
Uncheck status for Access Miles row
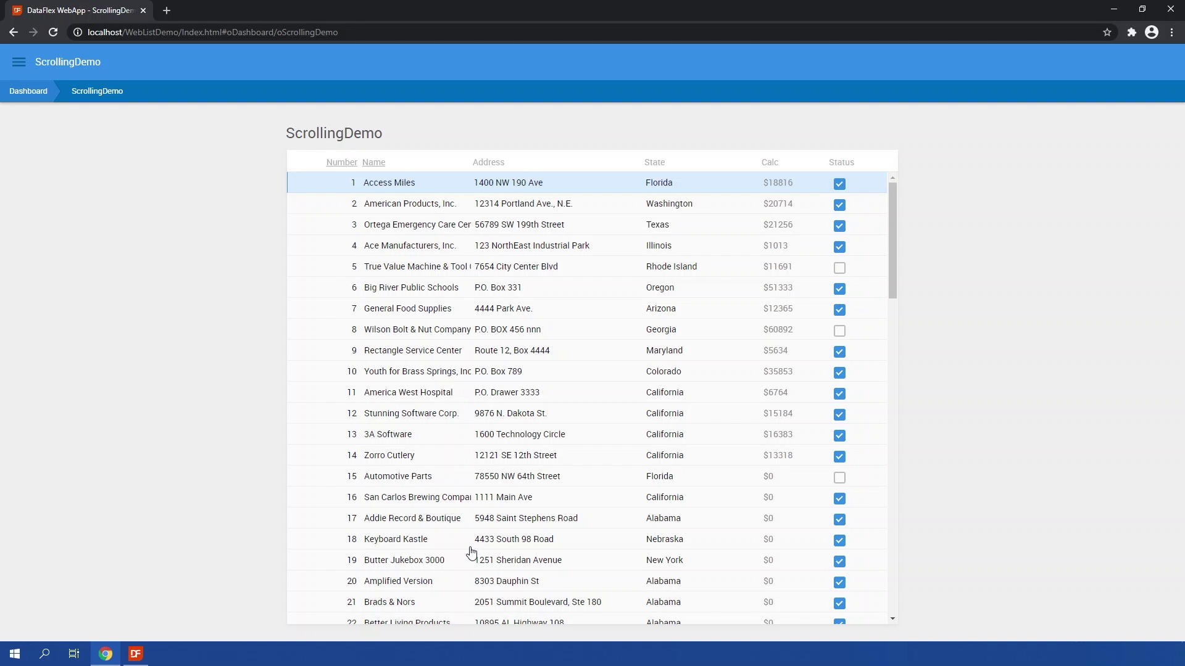tap(839, 184)
